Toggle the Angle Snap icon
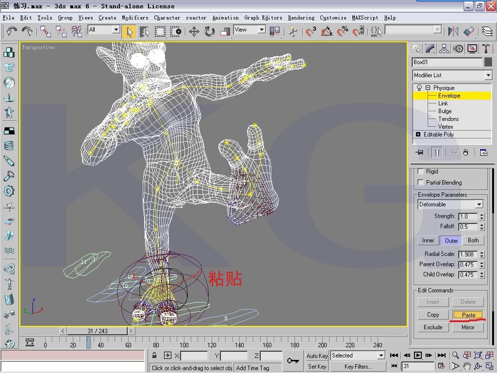Screen dimensions: 497x373 [327, 32]
